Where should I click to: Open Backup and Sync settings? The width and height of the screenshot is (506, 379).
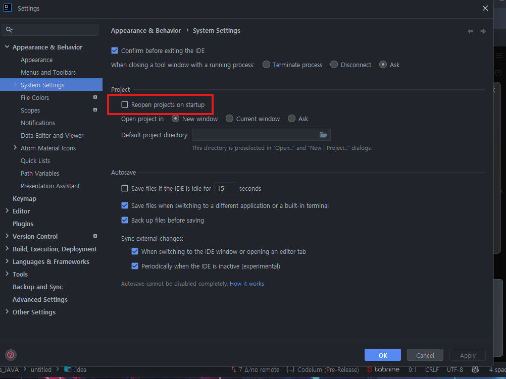click(37, 287)
